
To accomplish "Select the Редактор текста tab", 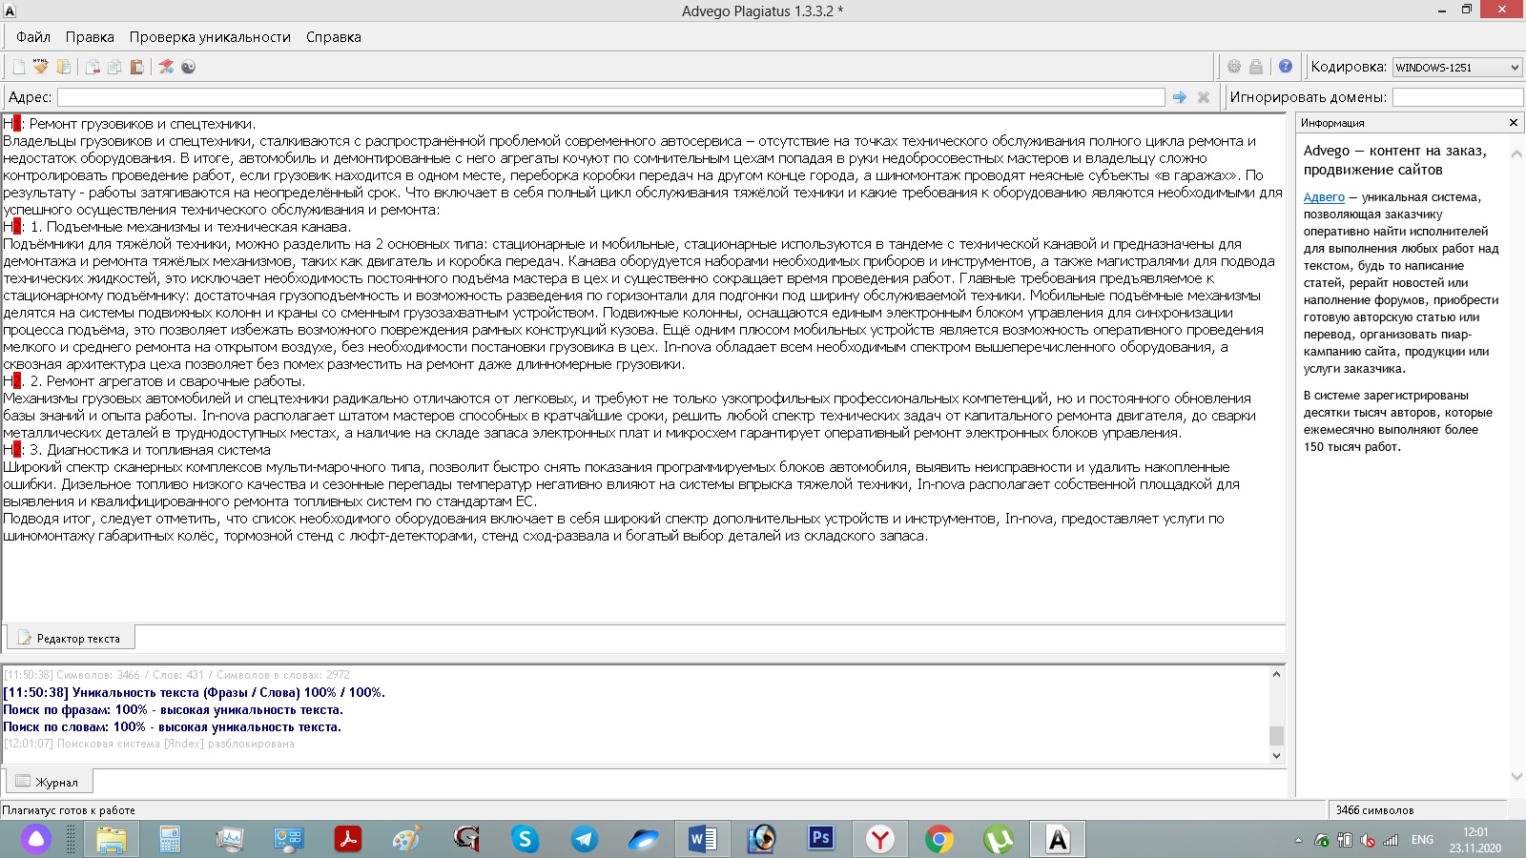I will [x=70, y=638].
